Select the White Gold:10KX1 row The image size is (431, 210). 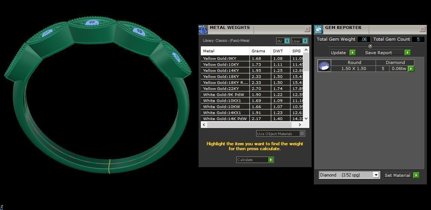[252, 101]
